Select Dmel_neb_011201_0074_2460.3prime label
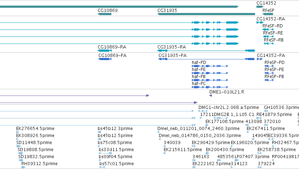This screenshot has width=299, height=169. click(x=198, y=129)
